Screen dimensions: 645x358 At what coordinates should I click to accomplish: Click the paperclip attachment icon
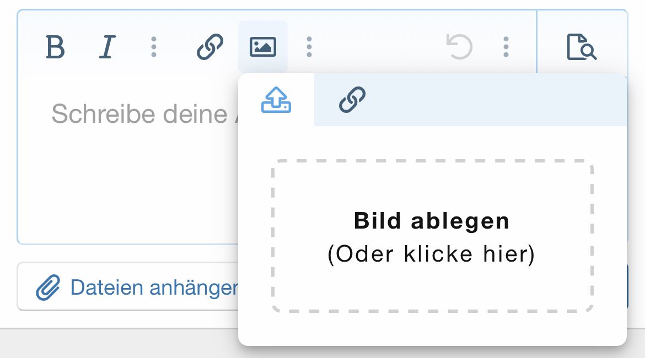[48, 287]
